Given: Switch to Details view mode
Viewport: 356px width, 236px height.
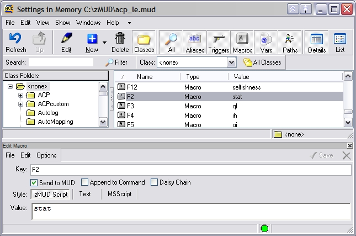Looking at the screenshot, I should tap(316, 43).
